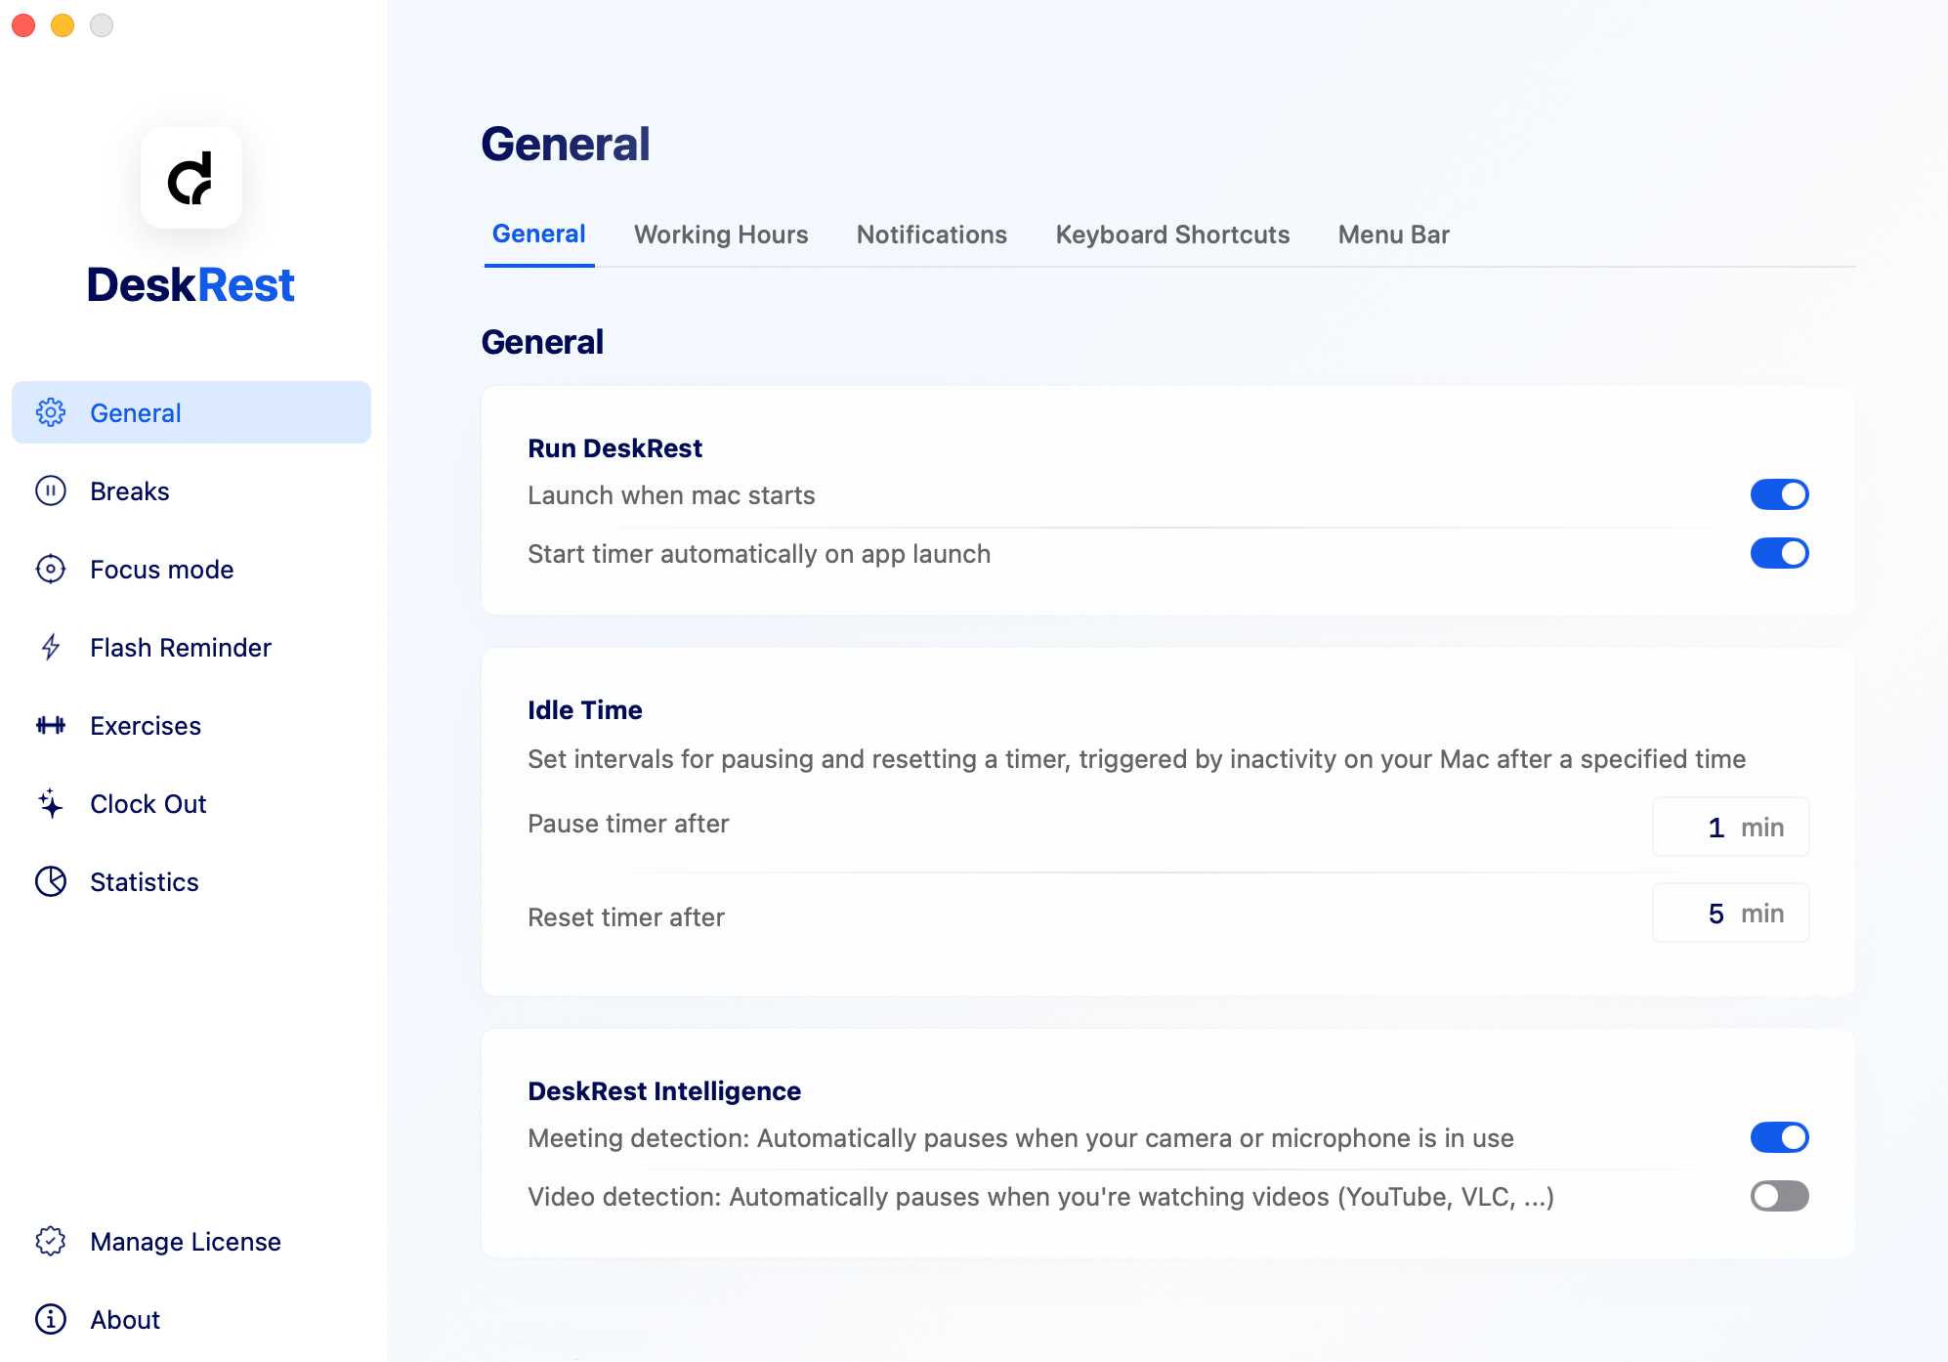The image size is (1948, 1362).
Task: Open Manage License
Action: pos(191,1241)
